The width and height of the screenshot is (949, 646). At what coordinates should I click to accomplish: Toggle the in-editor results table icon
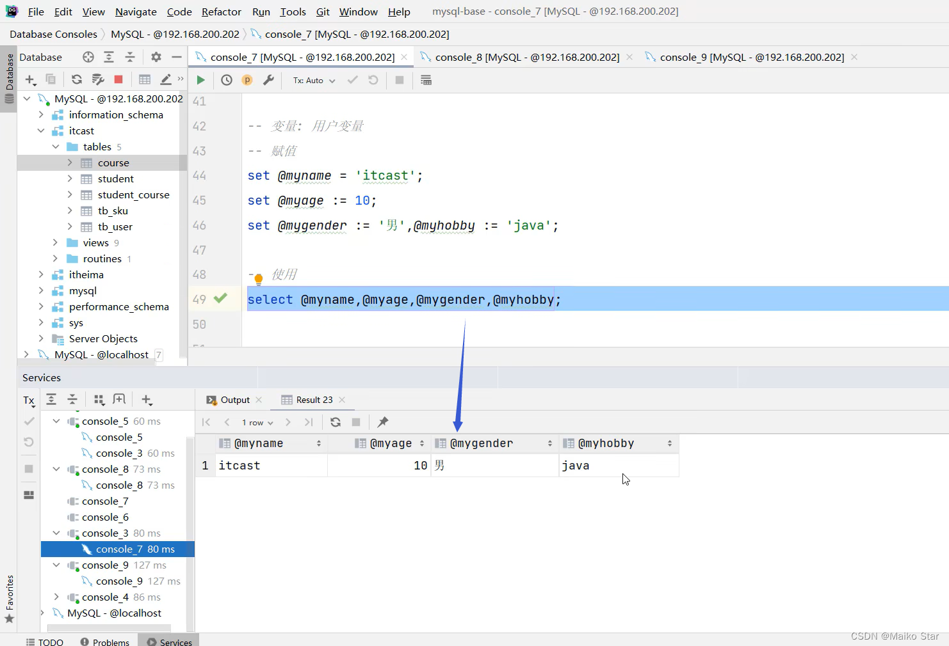pos(426,80)
